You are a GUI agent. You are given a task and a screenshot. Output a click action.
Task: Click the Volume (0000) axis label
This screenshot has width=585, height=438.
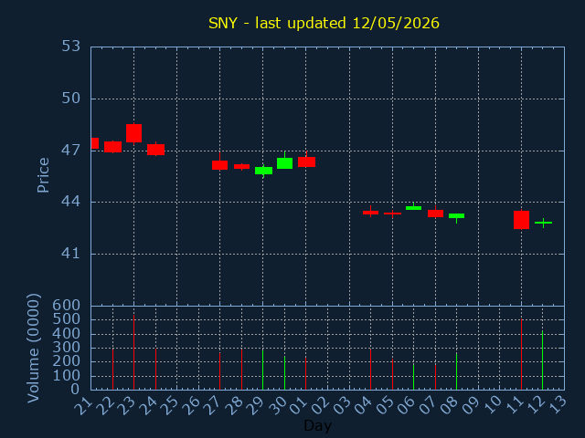[34, 349]
